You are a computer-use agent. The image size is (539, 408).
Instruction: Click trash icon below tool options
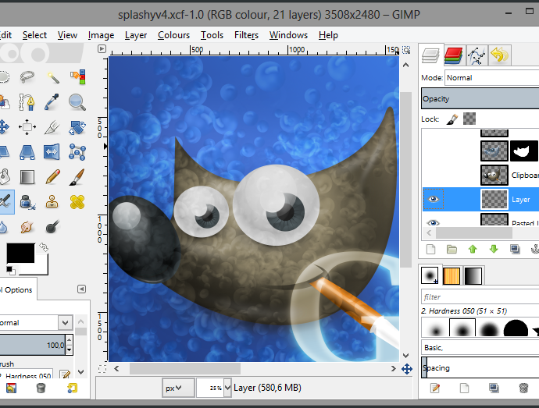(41, 388)
